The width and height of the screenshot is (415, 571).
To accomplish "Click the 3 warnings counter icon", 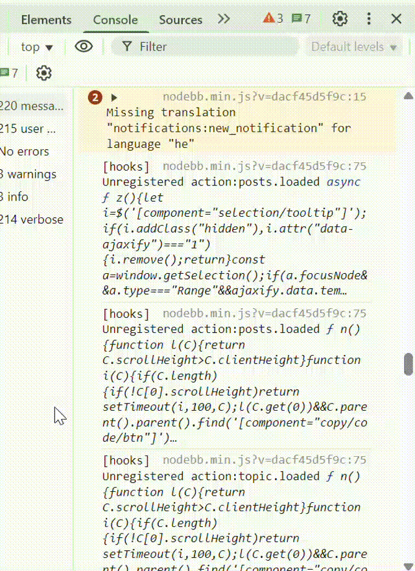I will [272, 18].
